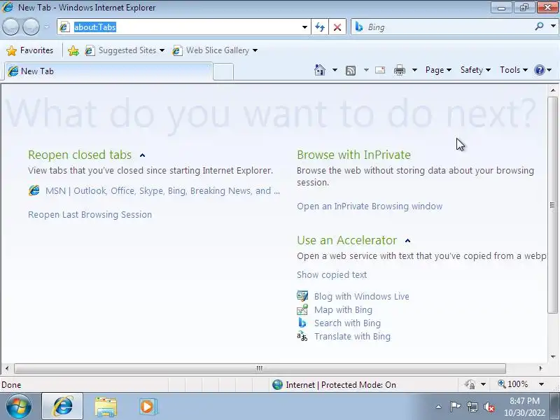Click the Internet Explorer taskbar icon

pos(62,407)
